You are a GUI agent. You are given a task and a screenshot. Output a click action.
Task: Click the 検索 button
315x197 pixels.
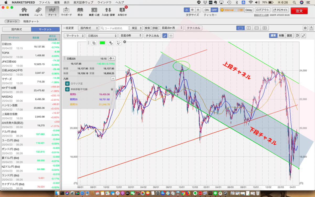coord(148,28)
